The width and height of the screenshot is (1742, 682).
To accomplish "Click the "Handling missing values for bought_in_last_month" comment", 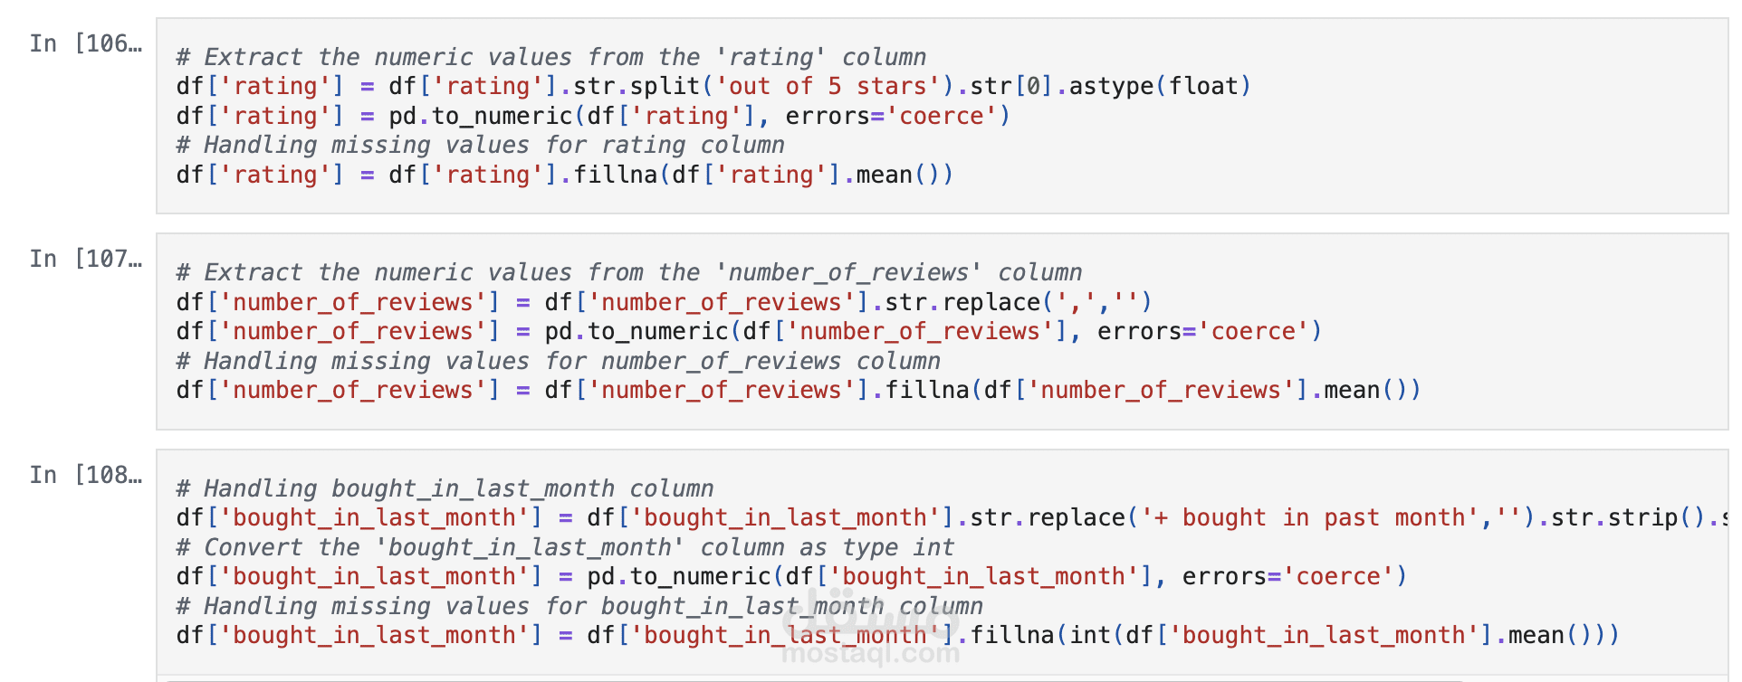I will (x=579, y=606).
